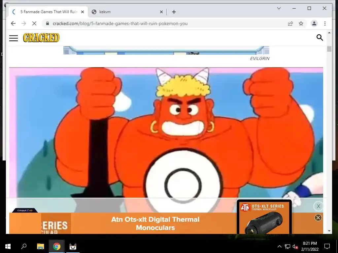338x253 pixels.
Task: Go back to the previous page
Action: pyautogui.click(x=13, y=23)
